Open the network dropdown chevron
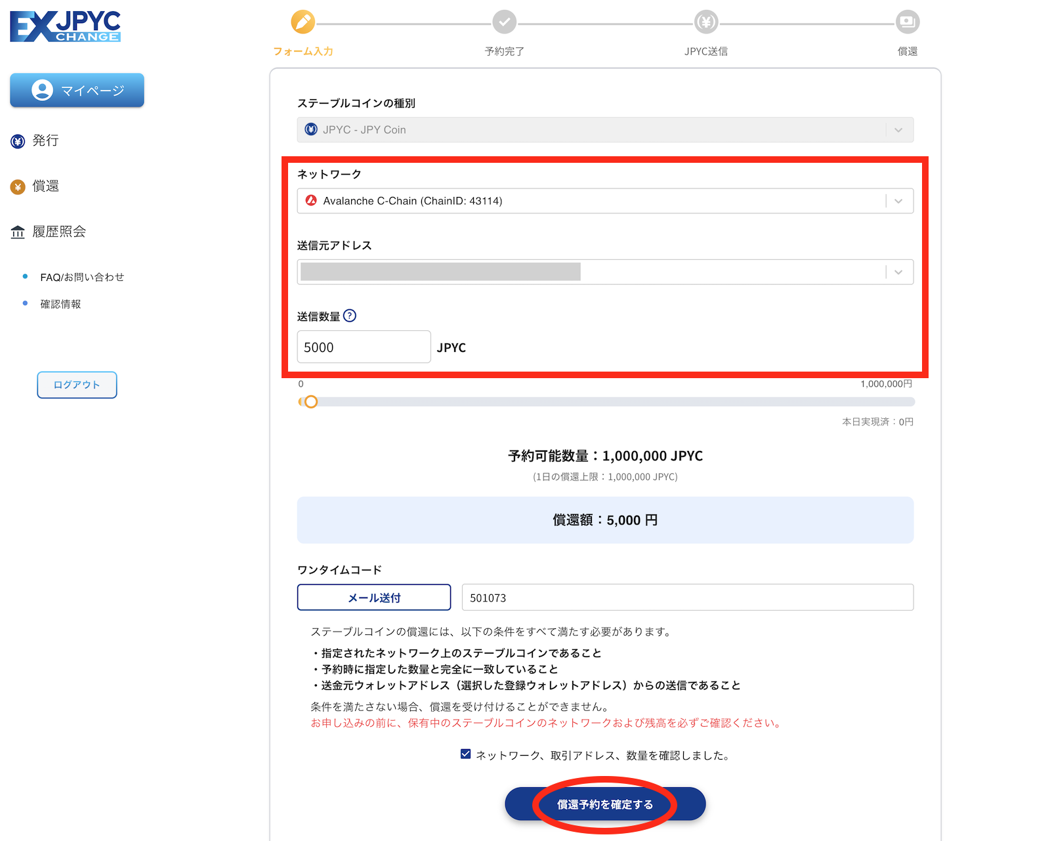 click(898, 201)
